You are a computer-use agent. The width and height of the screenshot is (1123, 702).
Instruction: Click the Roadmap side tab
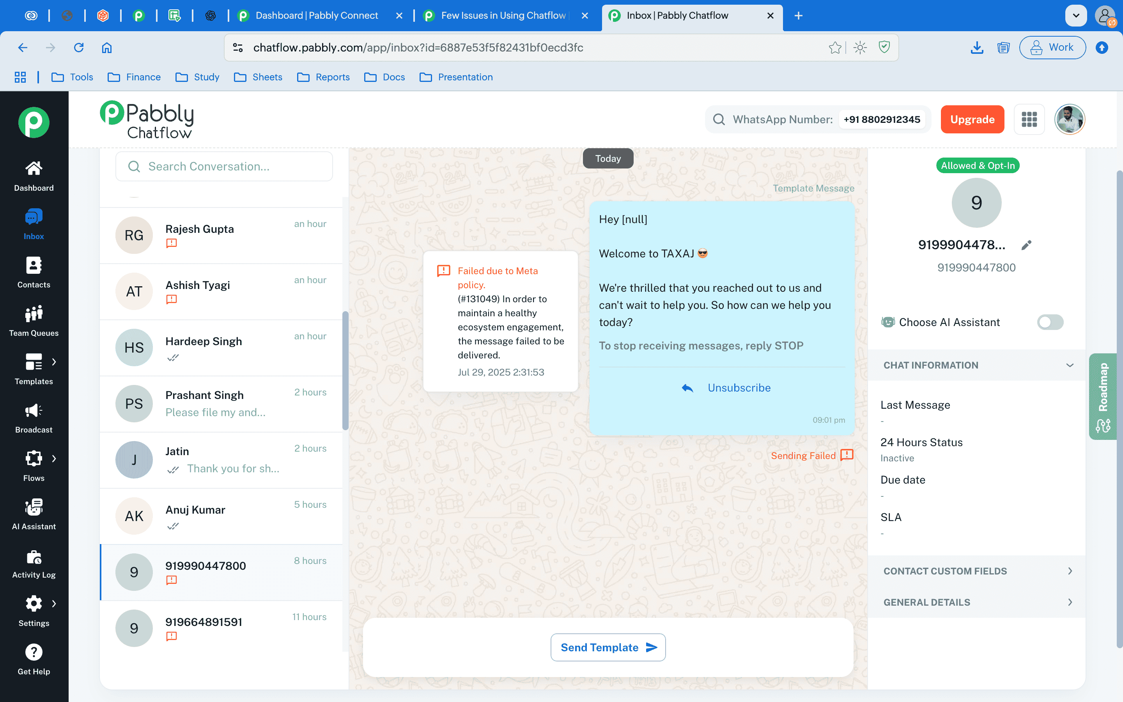click(1103, 397)
